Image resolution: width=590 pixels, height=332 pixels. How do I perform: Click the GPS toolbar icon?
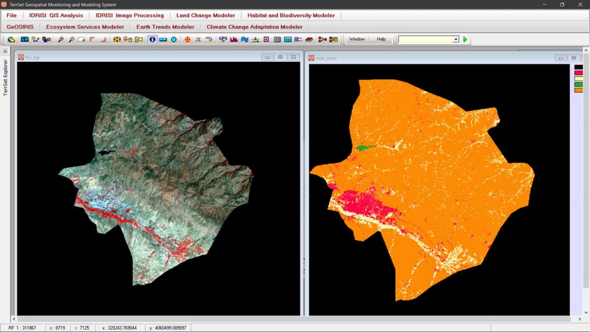tap(223, 40)
